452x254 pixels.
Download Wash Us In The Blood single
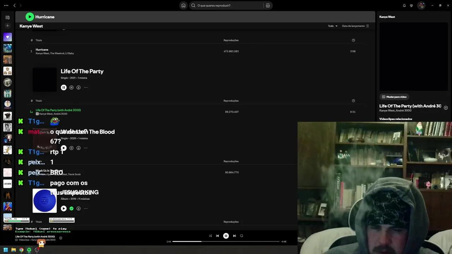tap(78, 148)
